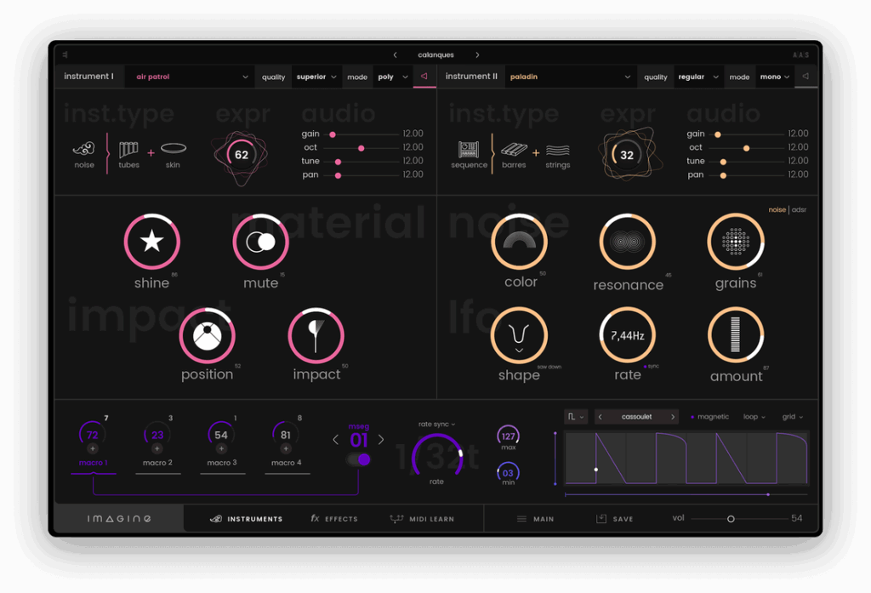Open the Main menu button

(535, 519)
